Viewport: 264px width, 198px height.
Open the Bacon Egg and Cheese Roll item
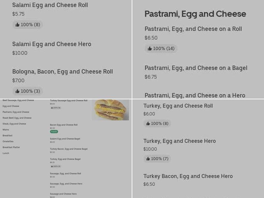click(x=63, y=125)
